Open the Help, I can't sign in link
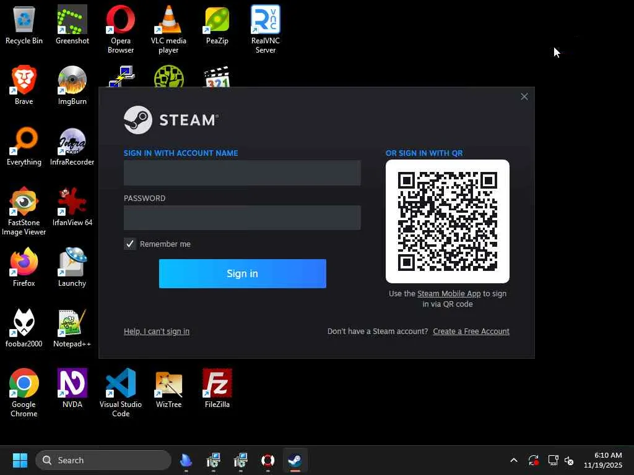634x475 pixels. (157, 332)
